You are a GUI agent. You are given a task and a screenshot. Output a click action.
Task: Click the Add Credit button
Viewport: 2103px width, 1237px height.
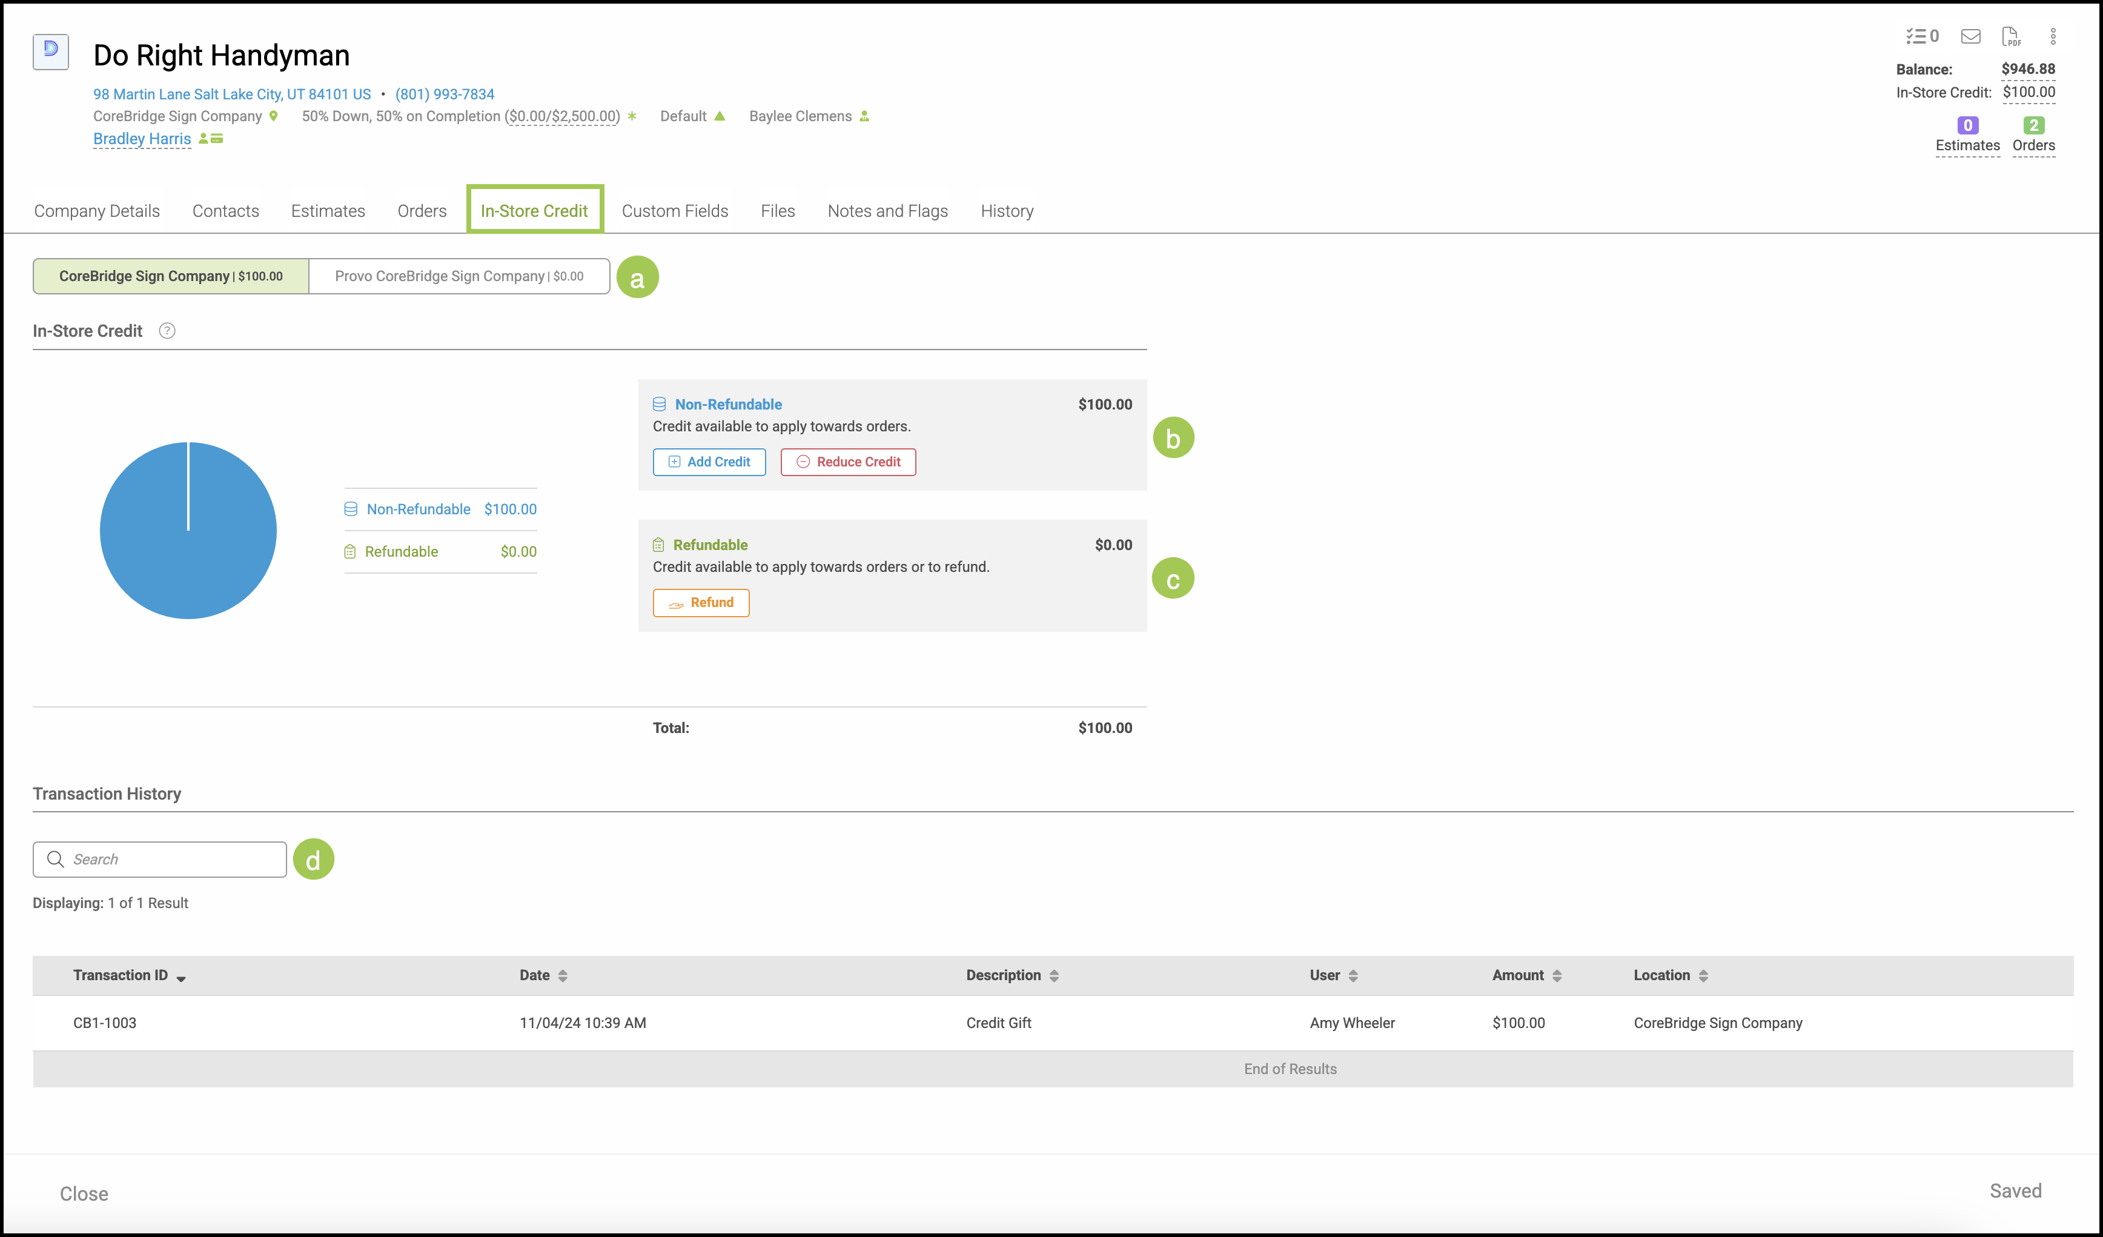(x=709, y=462)
